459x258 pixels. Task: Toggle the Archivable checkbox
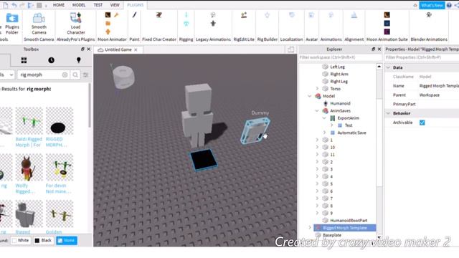point(422,123)
